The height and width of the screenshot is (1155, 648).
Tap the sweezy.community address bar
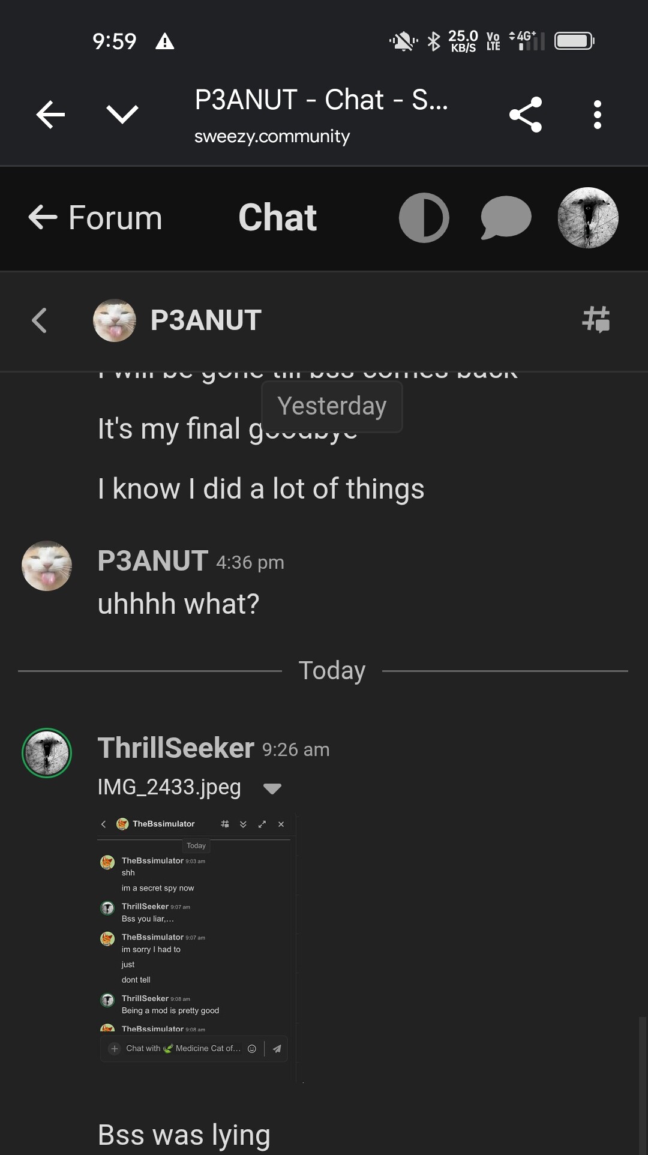(272, 137)
